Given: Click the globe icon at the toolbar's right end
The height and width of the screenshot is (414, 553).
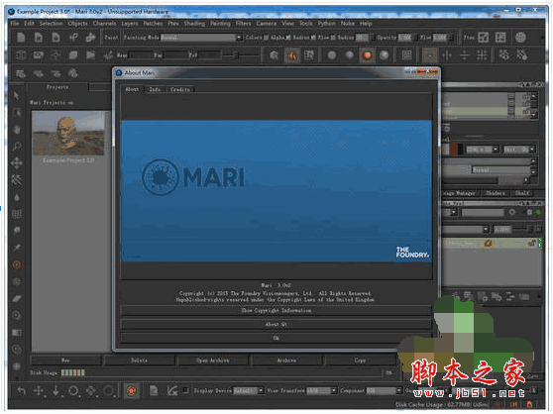Looking at the screenshot, I should [x=520, y=38].
